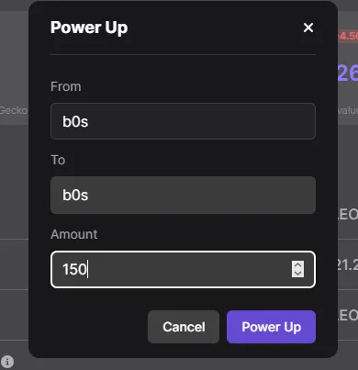Click the red percentage change behind the dialog

coord(348,36)
